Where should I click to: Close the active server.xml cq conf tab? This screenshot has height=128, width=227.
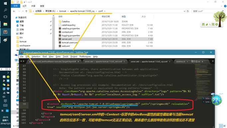[x=170, y=62]
